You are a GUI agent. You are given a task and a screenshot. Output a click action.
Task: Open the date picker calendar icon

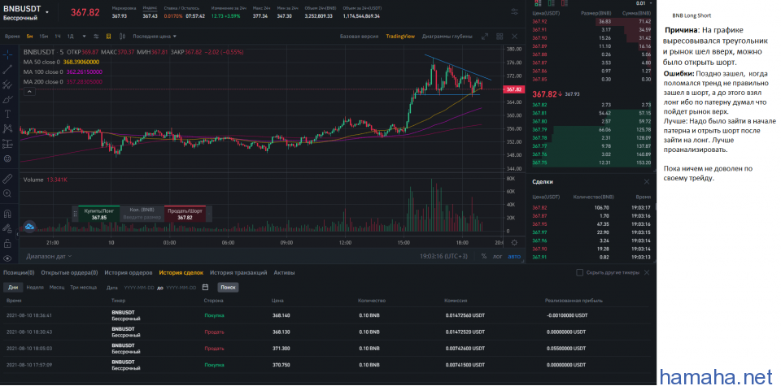click(x=206, y=288)
